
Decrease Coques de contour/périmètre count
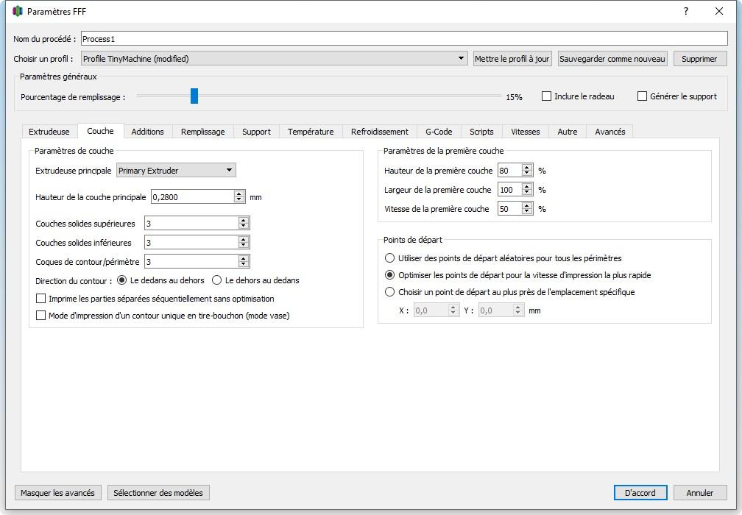(243, 264)
